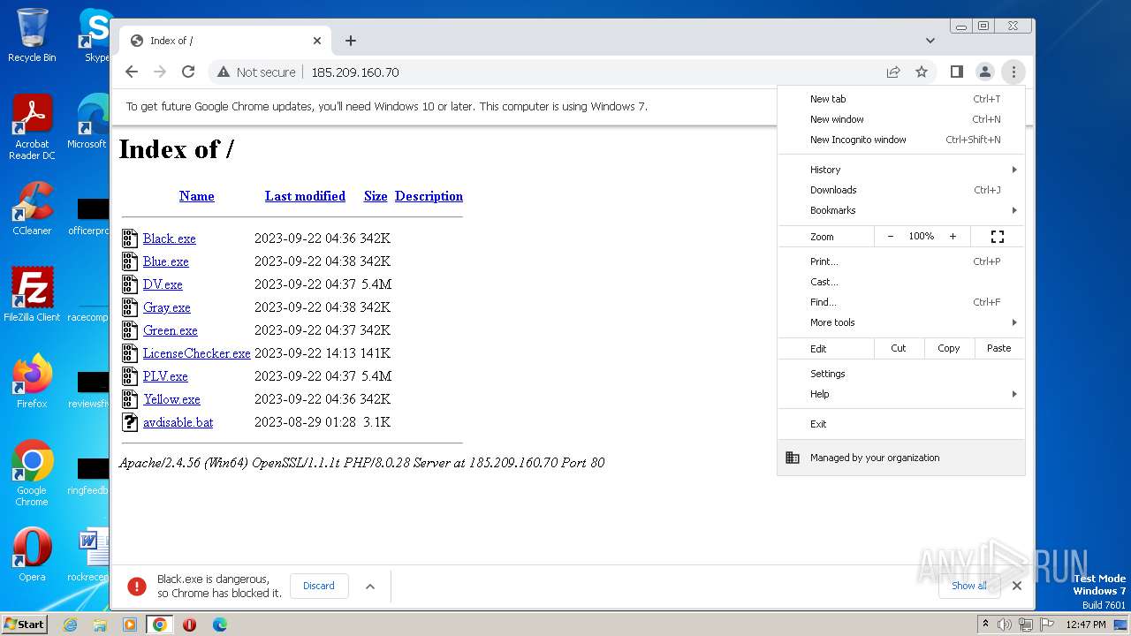Click the Not secure warning icon
This screenshot has width=1131, height=636.
coord(224,72)
